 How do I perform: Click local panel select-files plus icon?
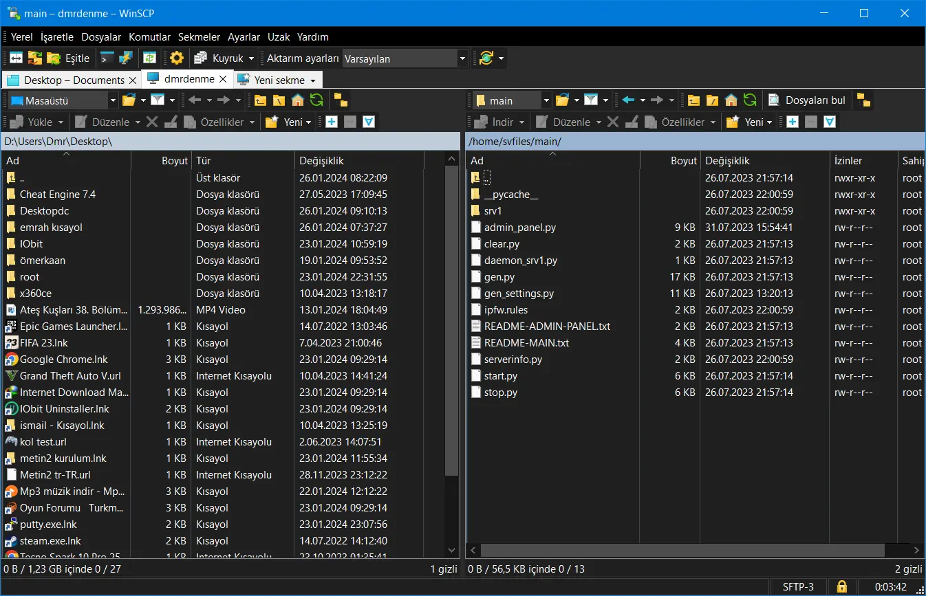pos(332,122)
